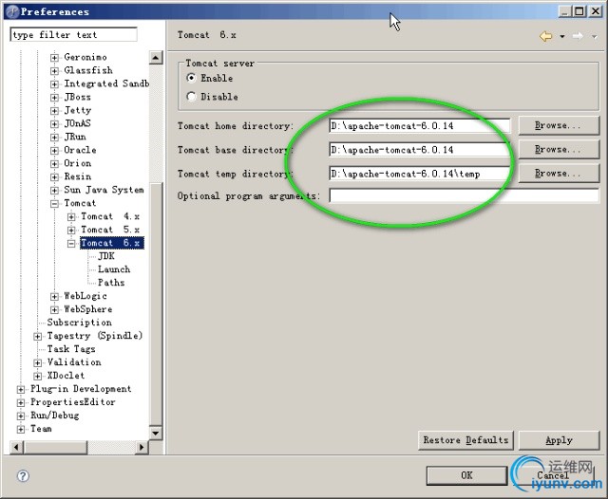Select the Task Tags tree item
Viewport: 608px width, 499px height.
(71, 349)
